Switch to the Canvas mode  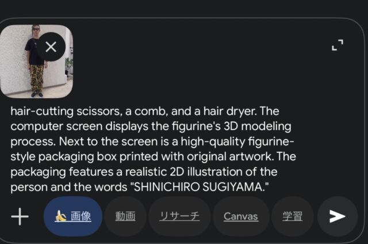pos(241,216)
